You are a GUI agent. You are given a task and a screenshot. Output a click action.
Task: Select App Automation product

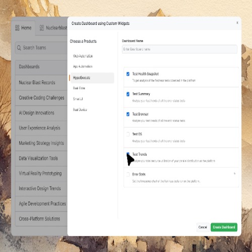pyautogui.click(x=83, y=67)
